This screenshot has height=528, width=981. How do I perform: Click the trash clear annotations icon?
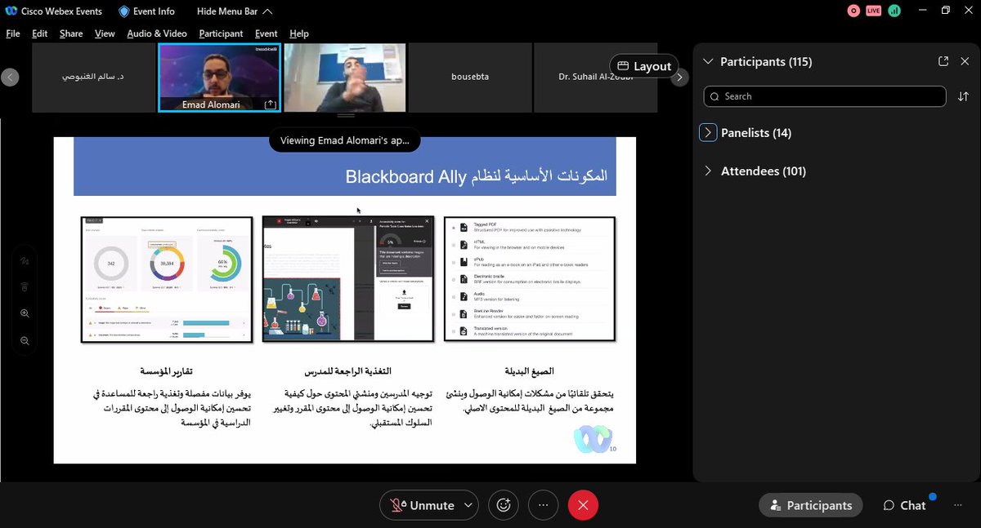pos(25,287)
